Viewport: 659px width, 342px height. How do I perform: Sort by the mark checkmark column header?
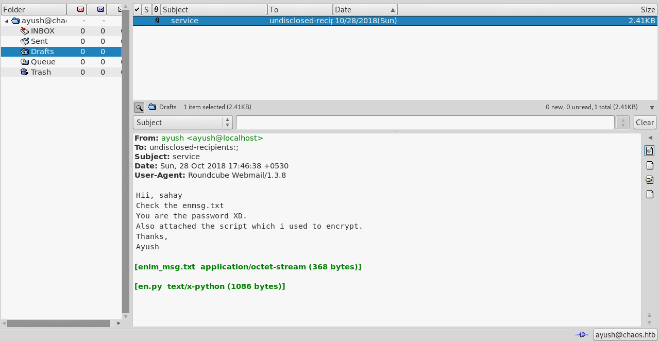(137, 10)
